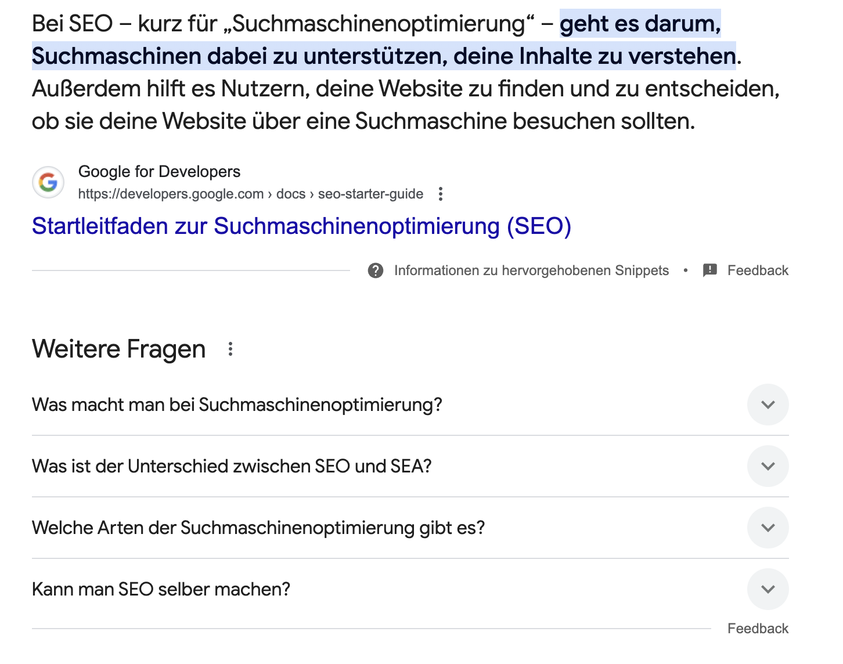This screenshot has width=843, height=664.
Task: Click the flag icon beside Feedback
Action: click(x=709, y=270)
